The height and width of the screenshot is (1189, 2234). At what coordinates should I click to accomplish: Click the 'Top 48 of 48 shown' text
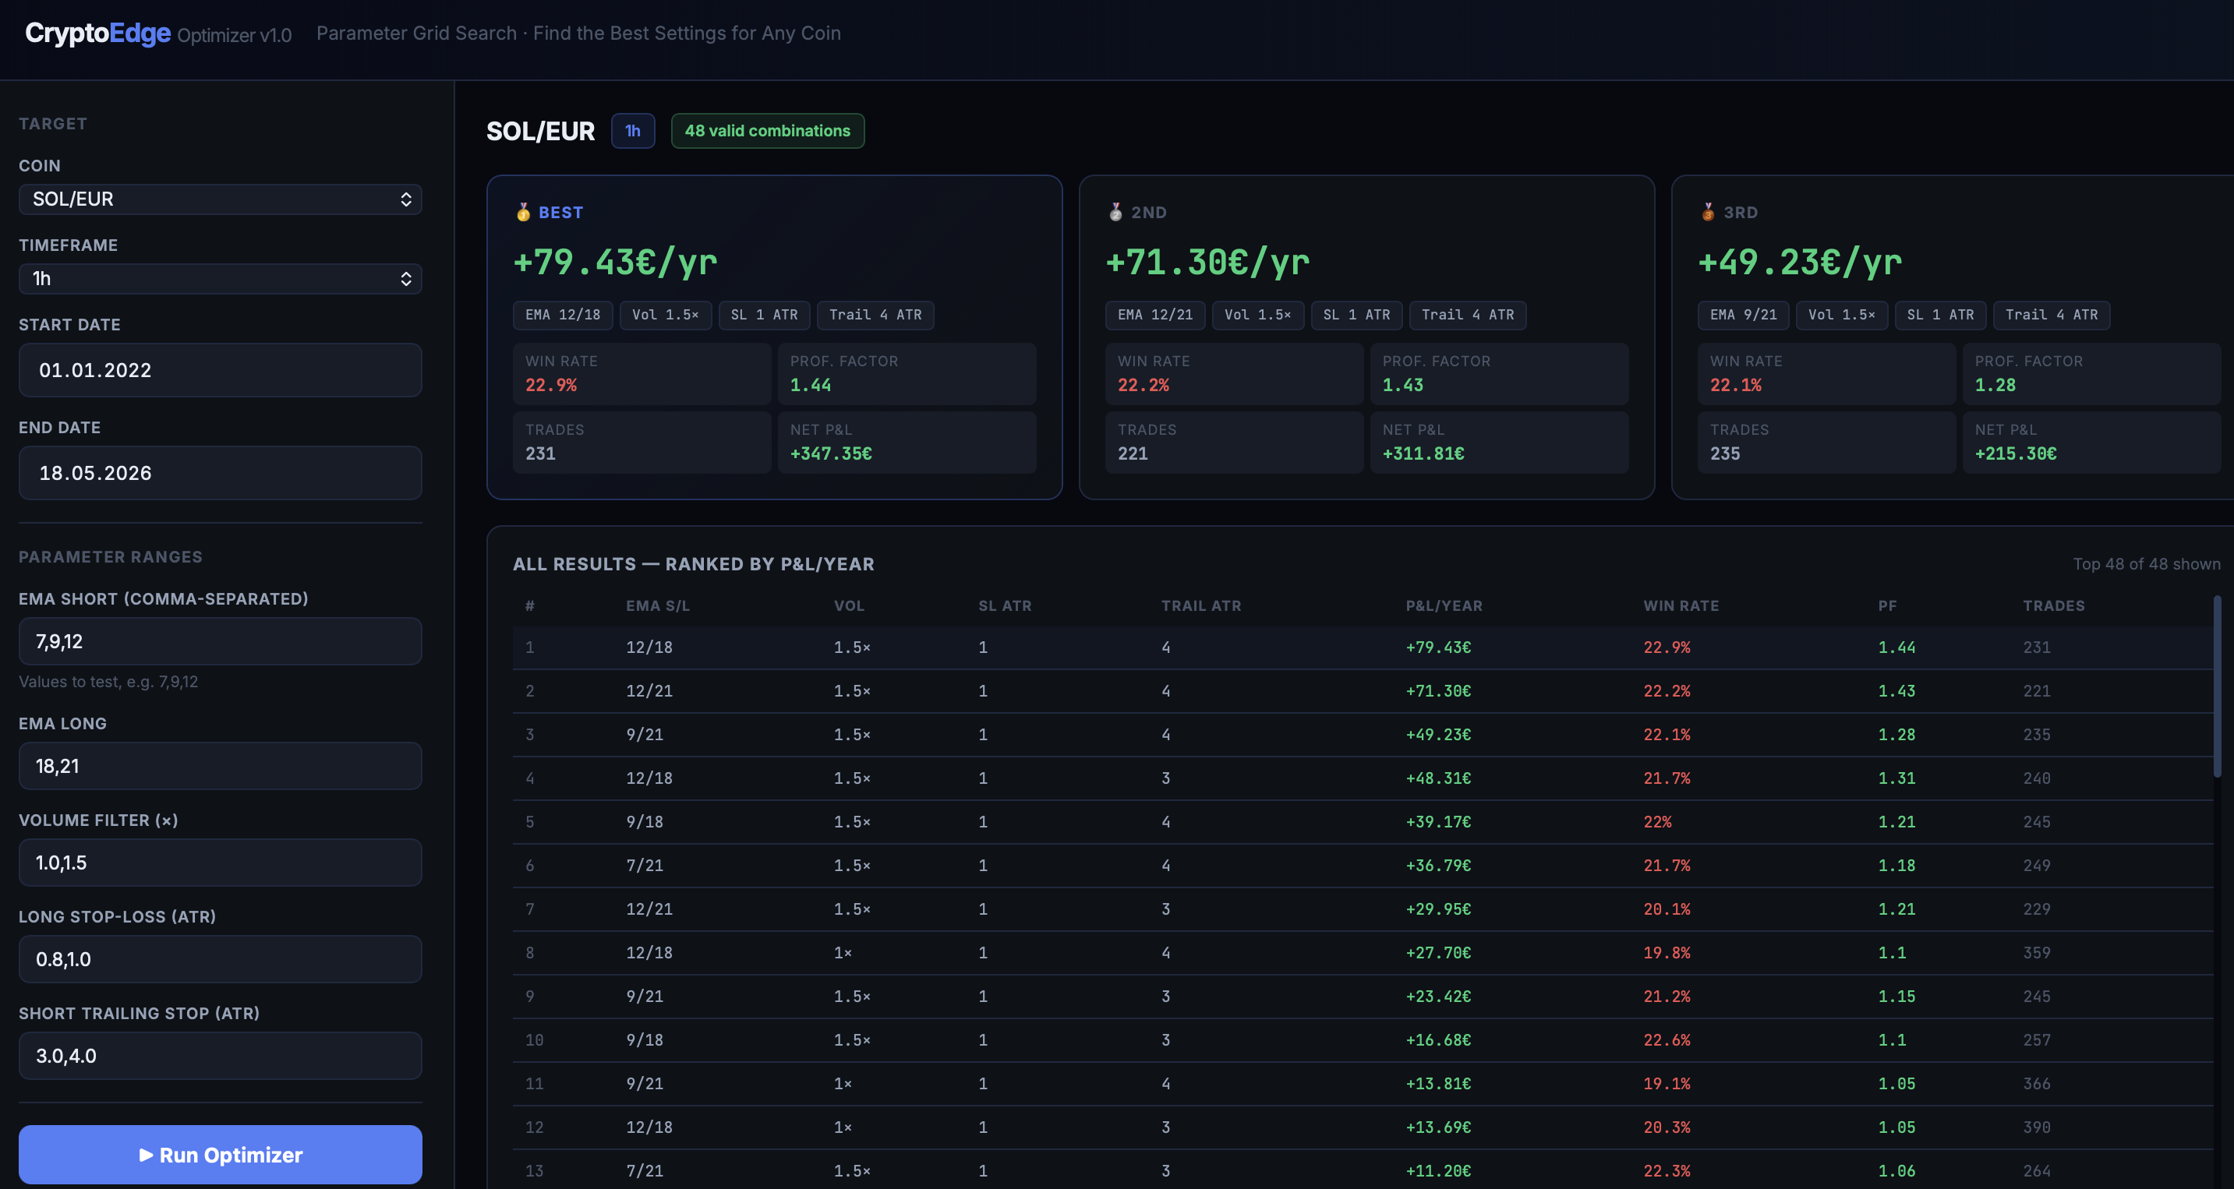[2147, 564]
